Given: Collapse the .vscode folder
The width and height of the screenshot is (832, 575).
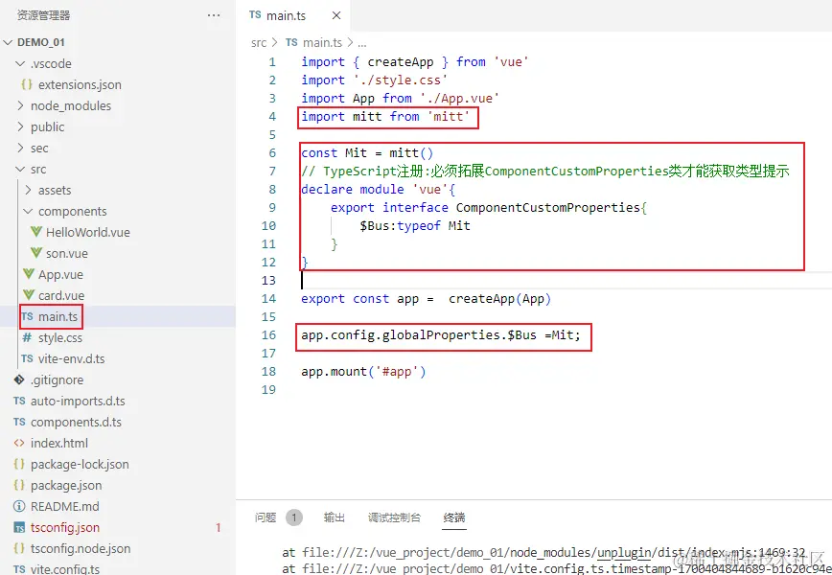Looking at the screenshot, I should 20,63.
